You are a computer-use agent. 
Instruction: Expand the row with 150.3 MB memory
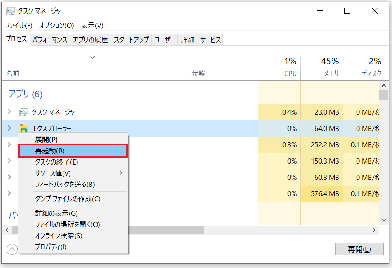(9, 161)
